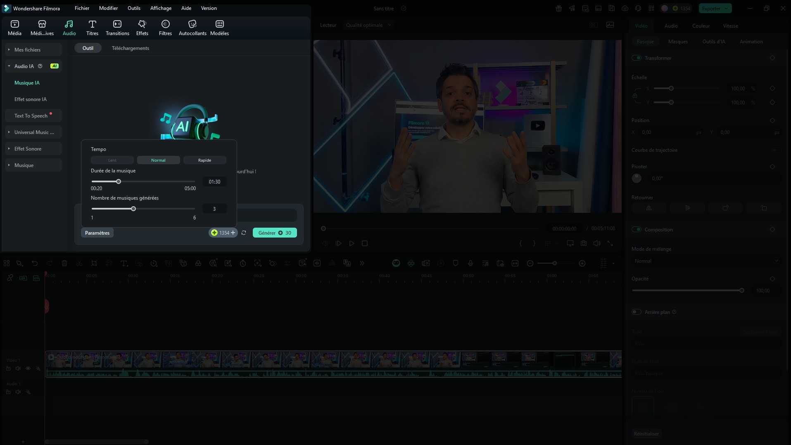Screen dimensions: 791x445
Task: Click the headset support icon
Action: click(638, 8)
